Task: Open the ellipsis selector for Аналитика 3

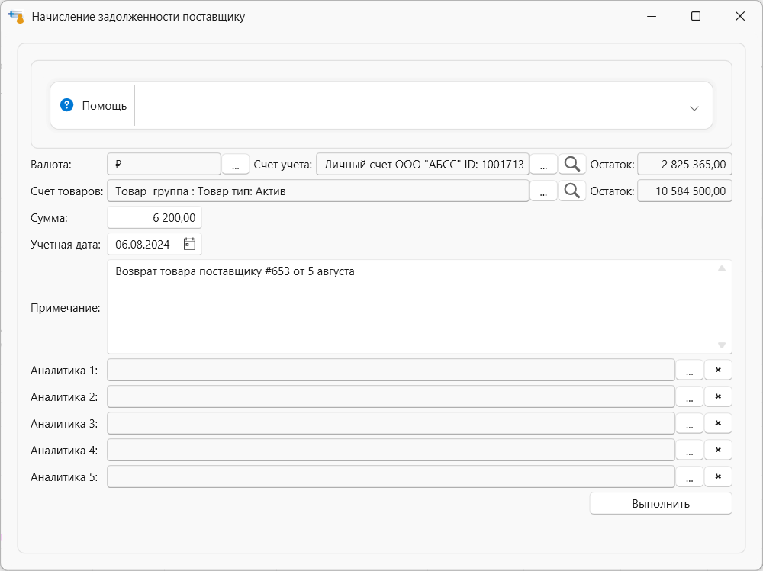Action: coord(690,424)
